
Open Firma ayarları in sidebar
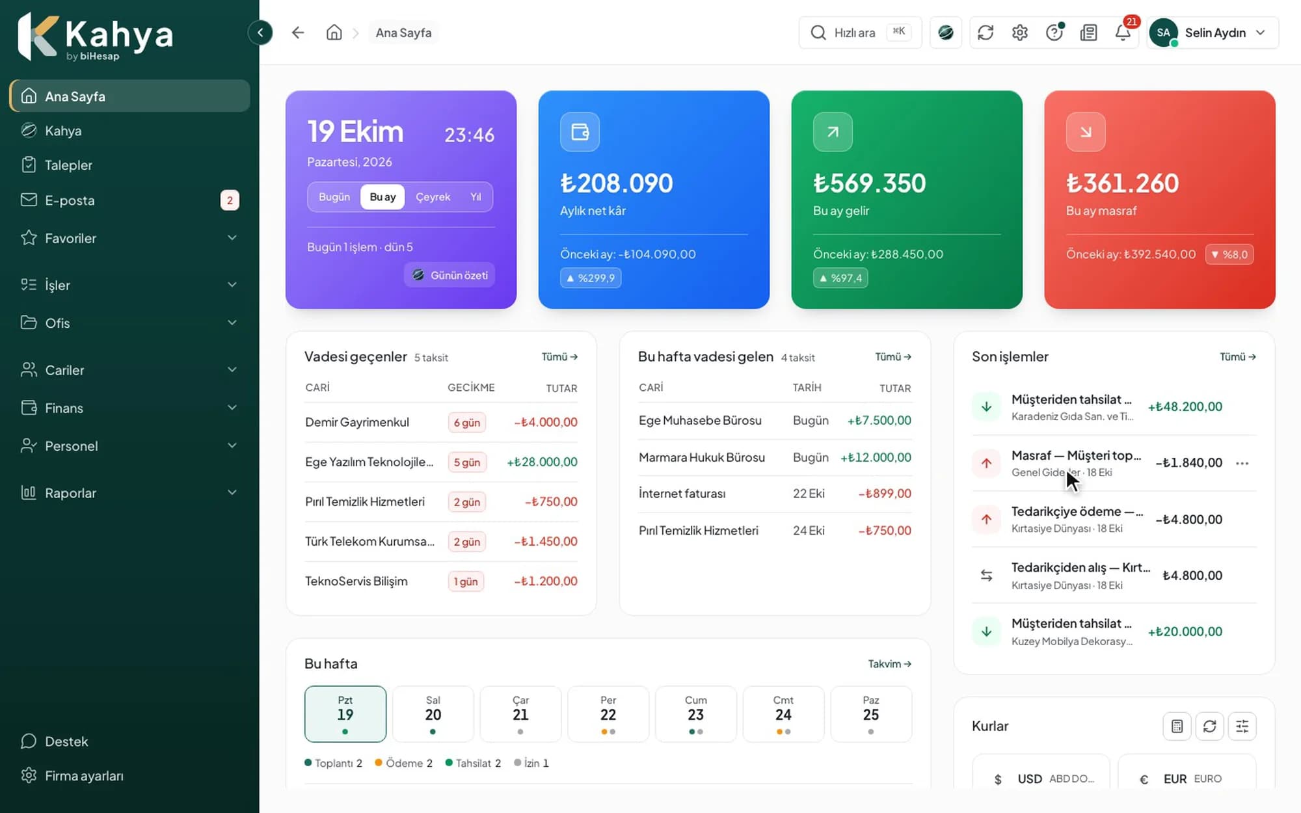point(130,776)
